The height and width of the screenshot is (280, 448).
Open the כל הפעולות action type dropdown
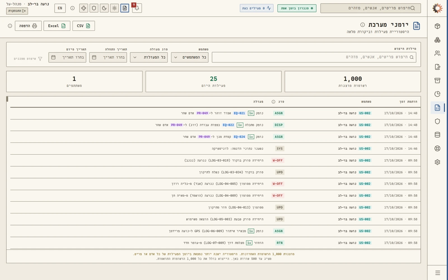tap(149, 57)
